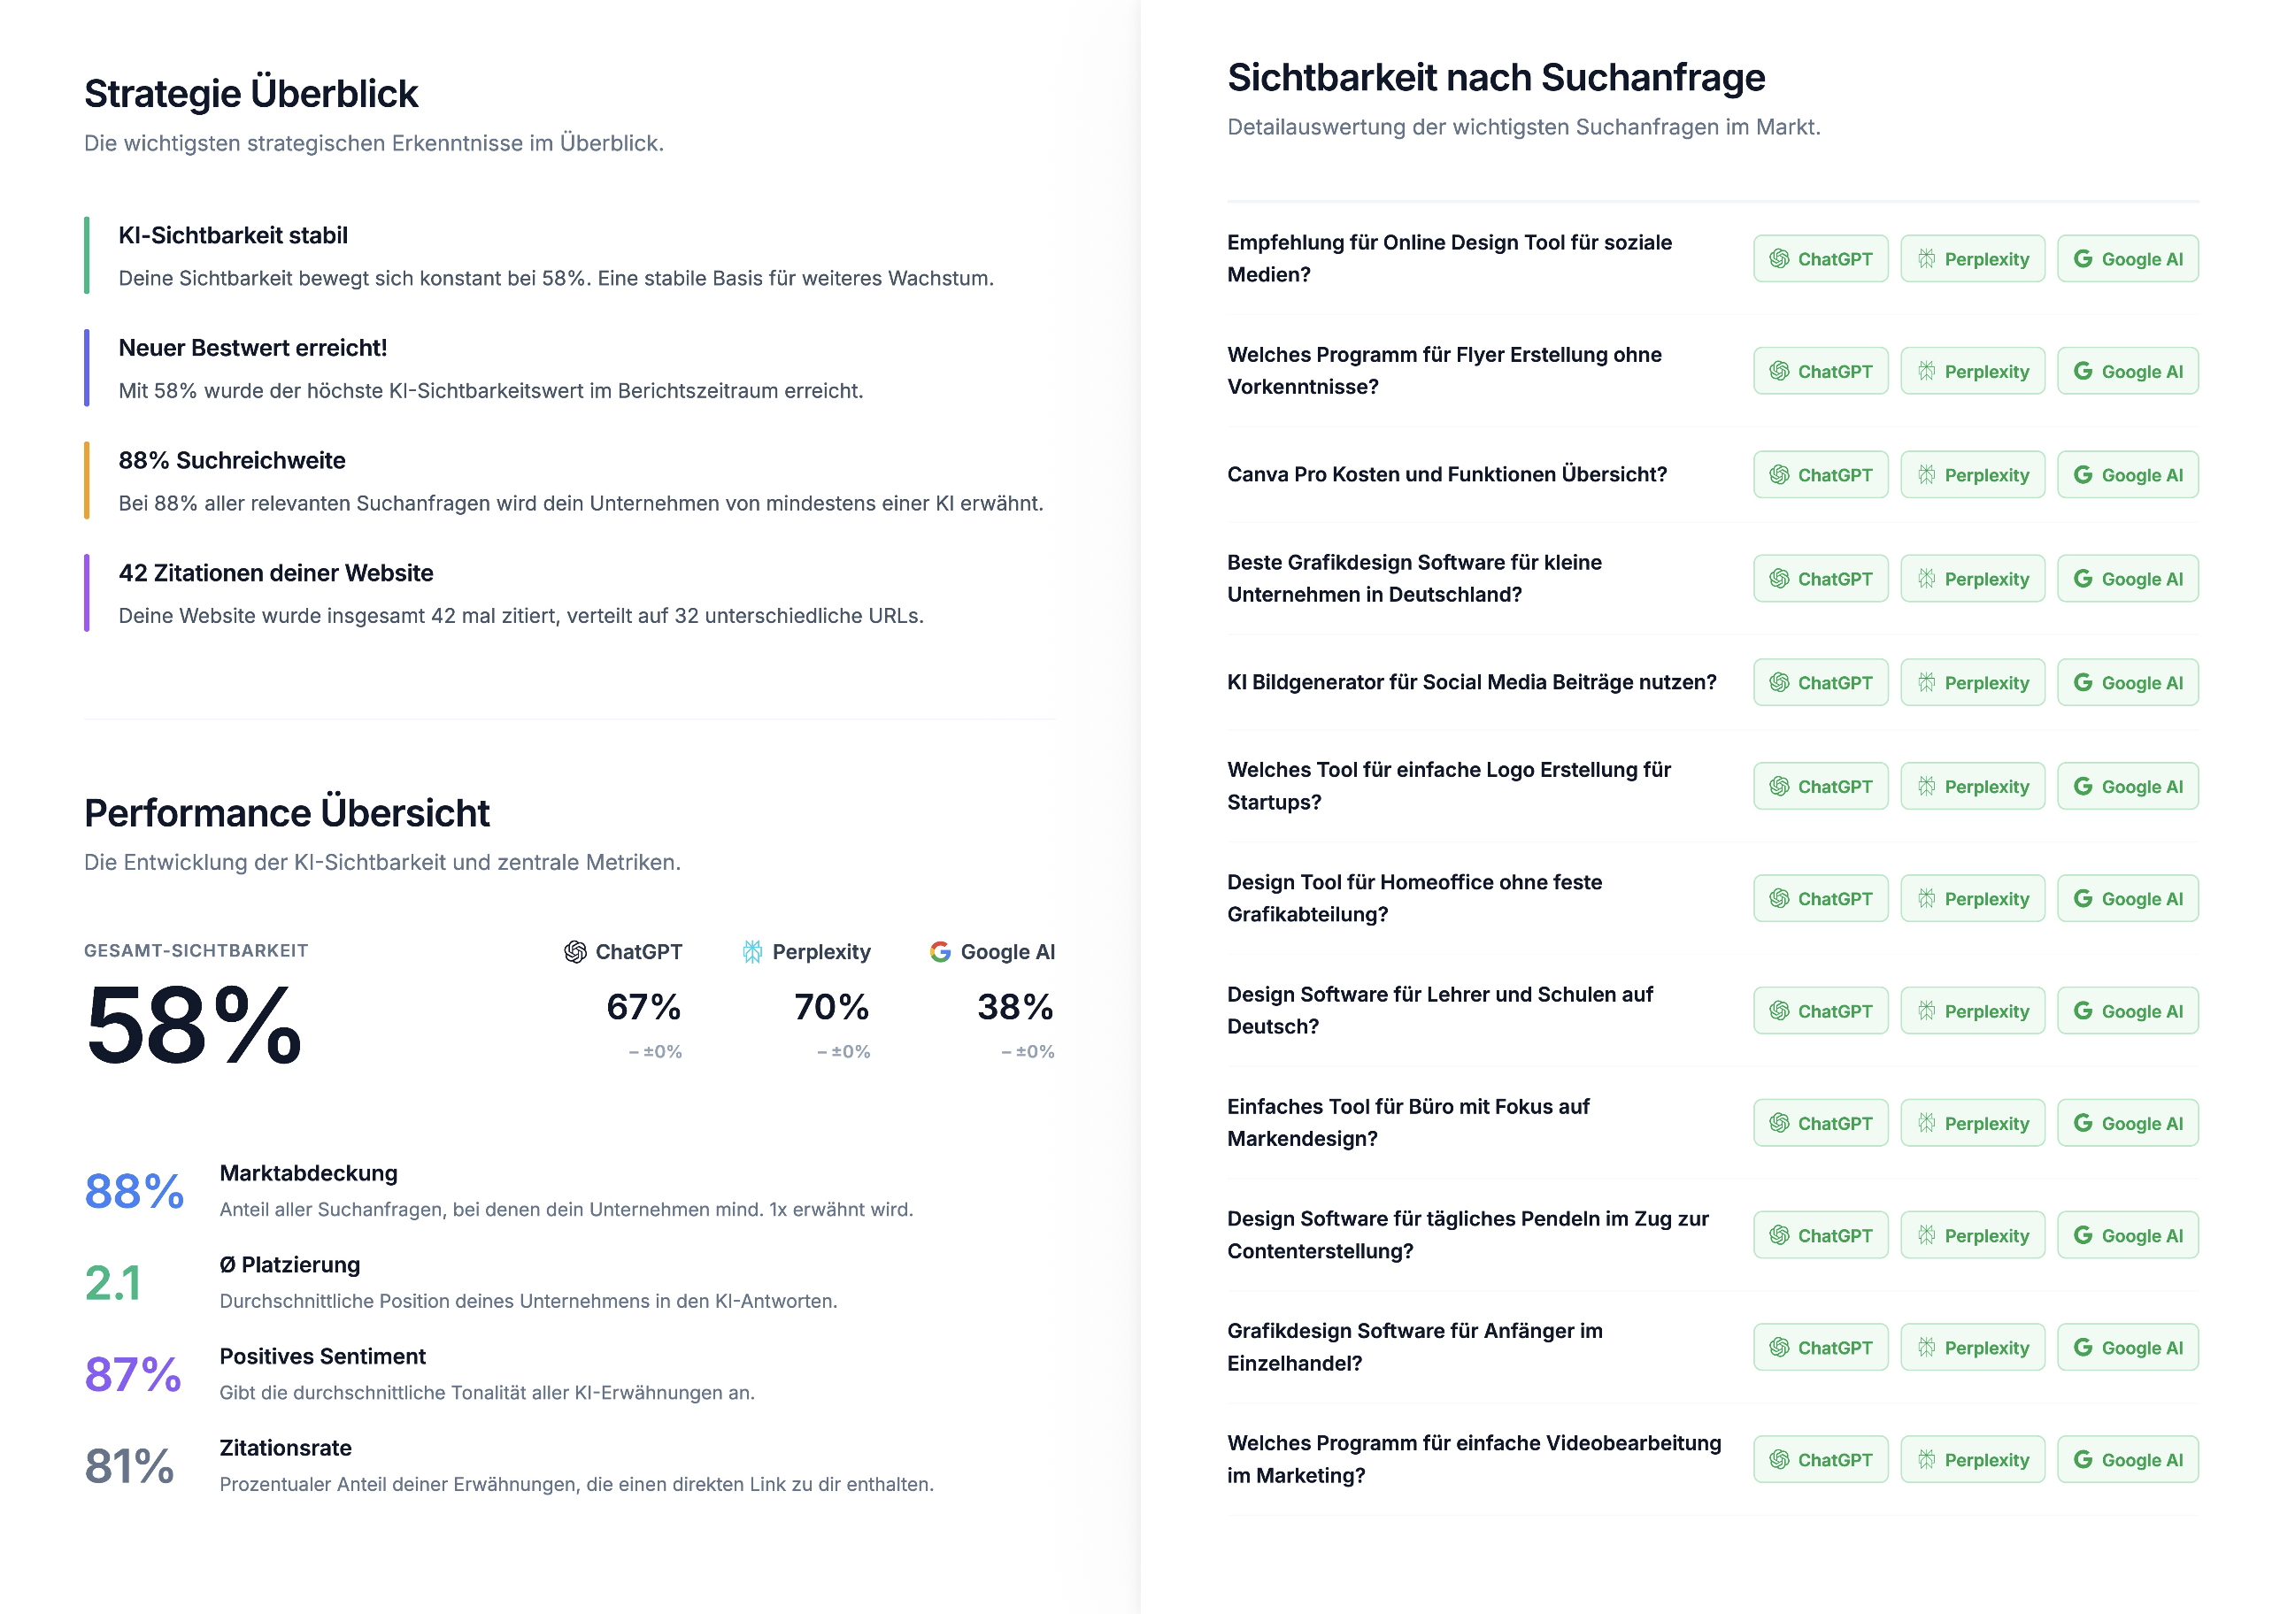
Task: Open Perplexity results for Grafikdesign Software für Anfänger
Action: (1972, 1347)
